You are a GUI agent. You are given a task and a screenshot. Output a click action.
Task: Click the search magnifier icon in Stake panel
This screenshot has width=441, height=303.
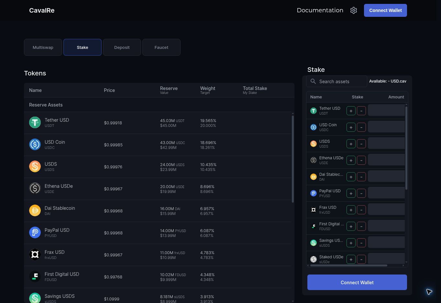point(313,81)
